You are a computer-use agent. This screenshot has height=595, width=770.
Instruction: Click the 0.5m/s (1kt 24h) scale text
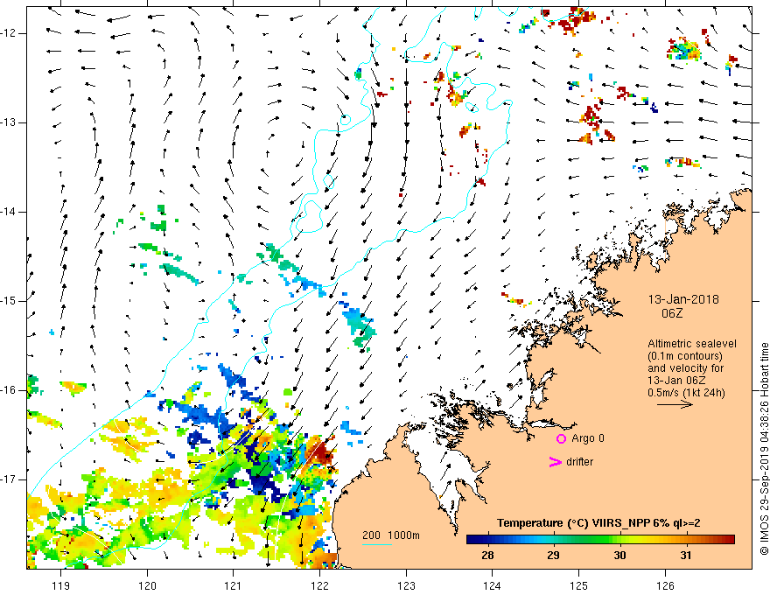pyautogui.click(x=686, y=393)
